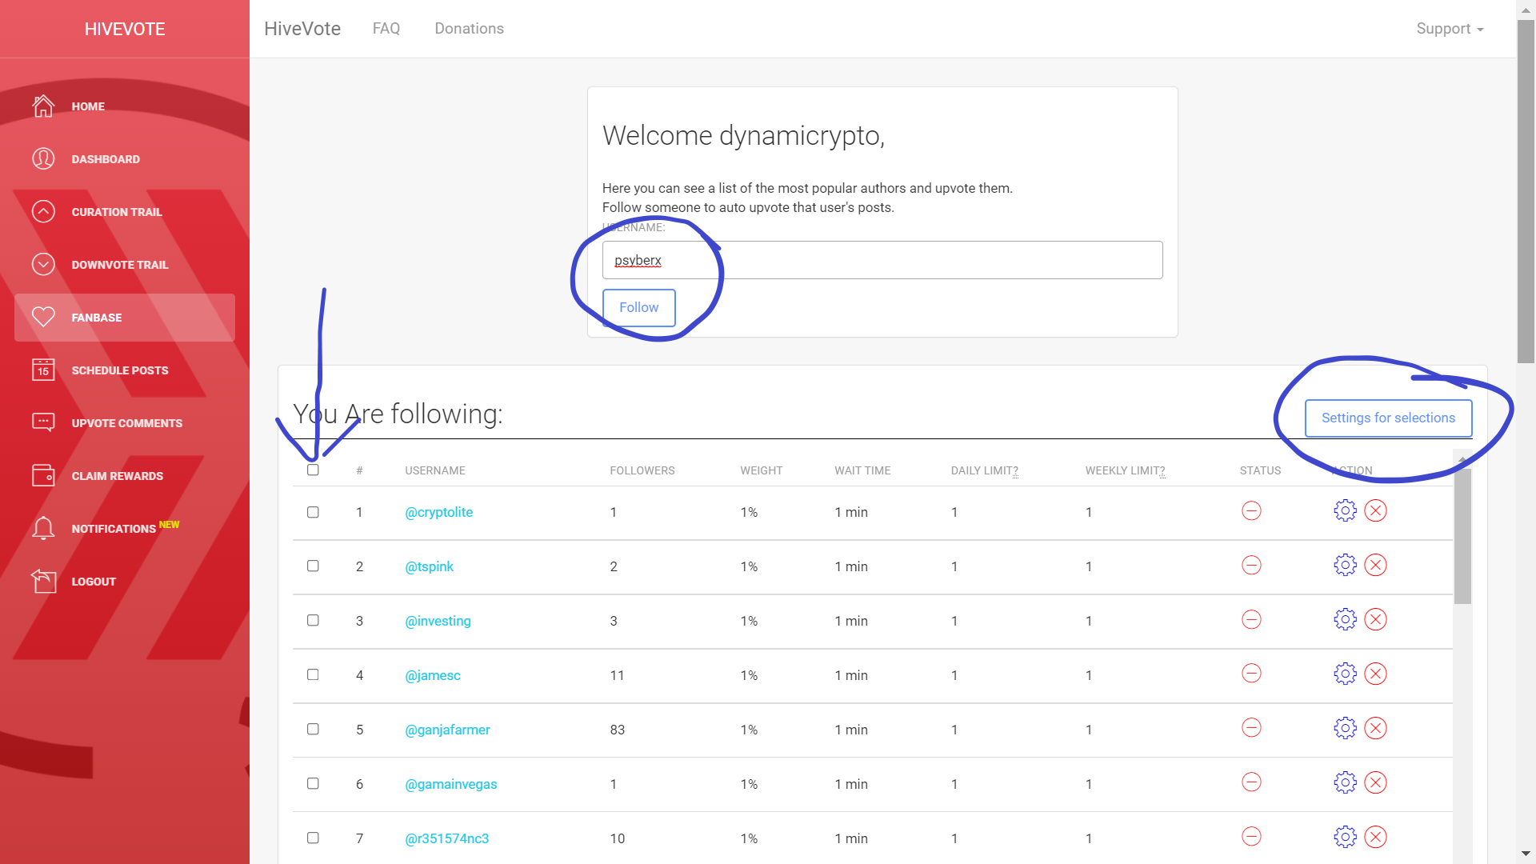Check the box for @investing row
This screenshot has width=1536, height=864.
tap(313, 620)
